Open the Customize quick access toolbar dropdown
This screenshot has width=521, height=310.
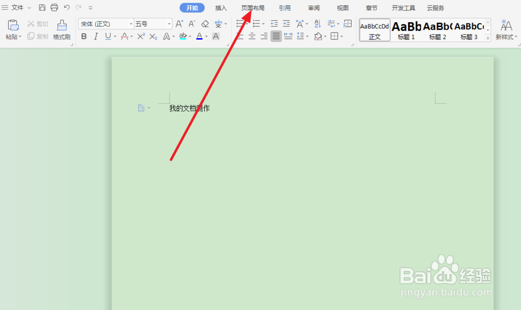pos(90,8)
